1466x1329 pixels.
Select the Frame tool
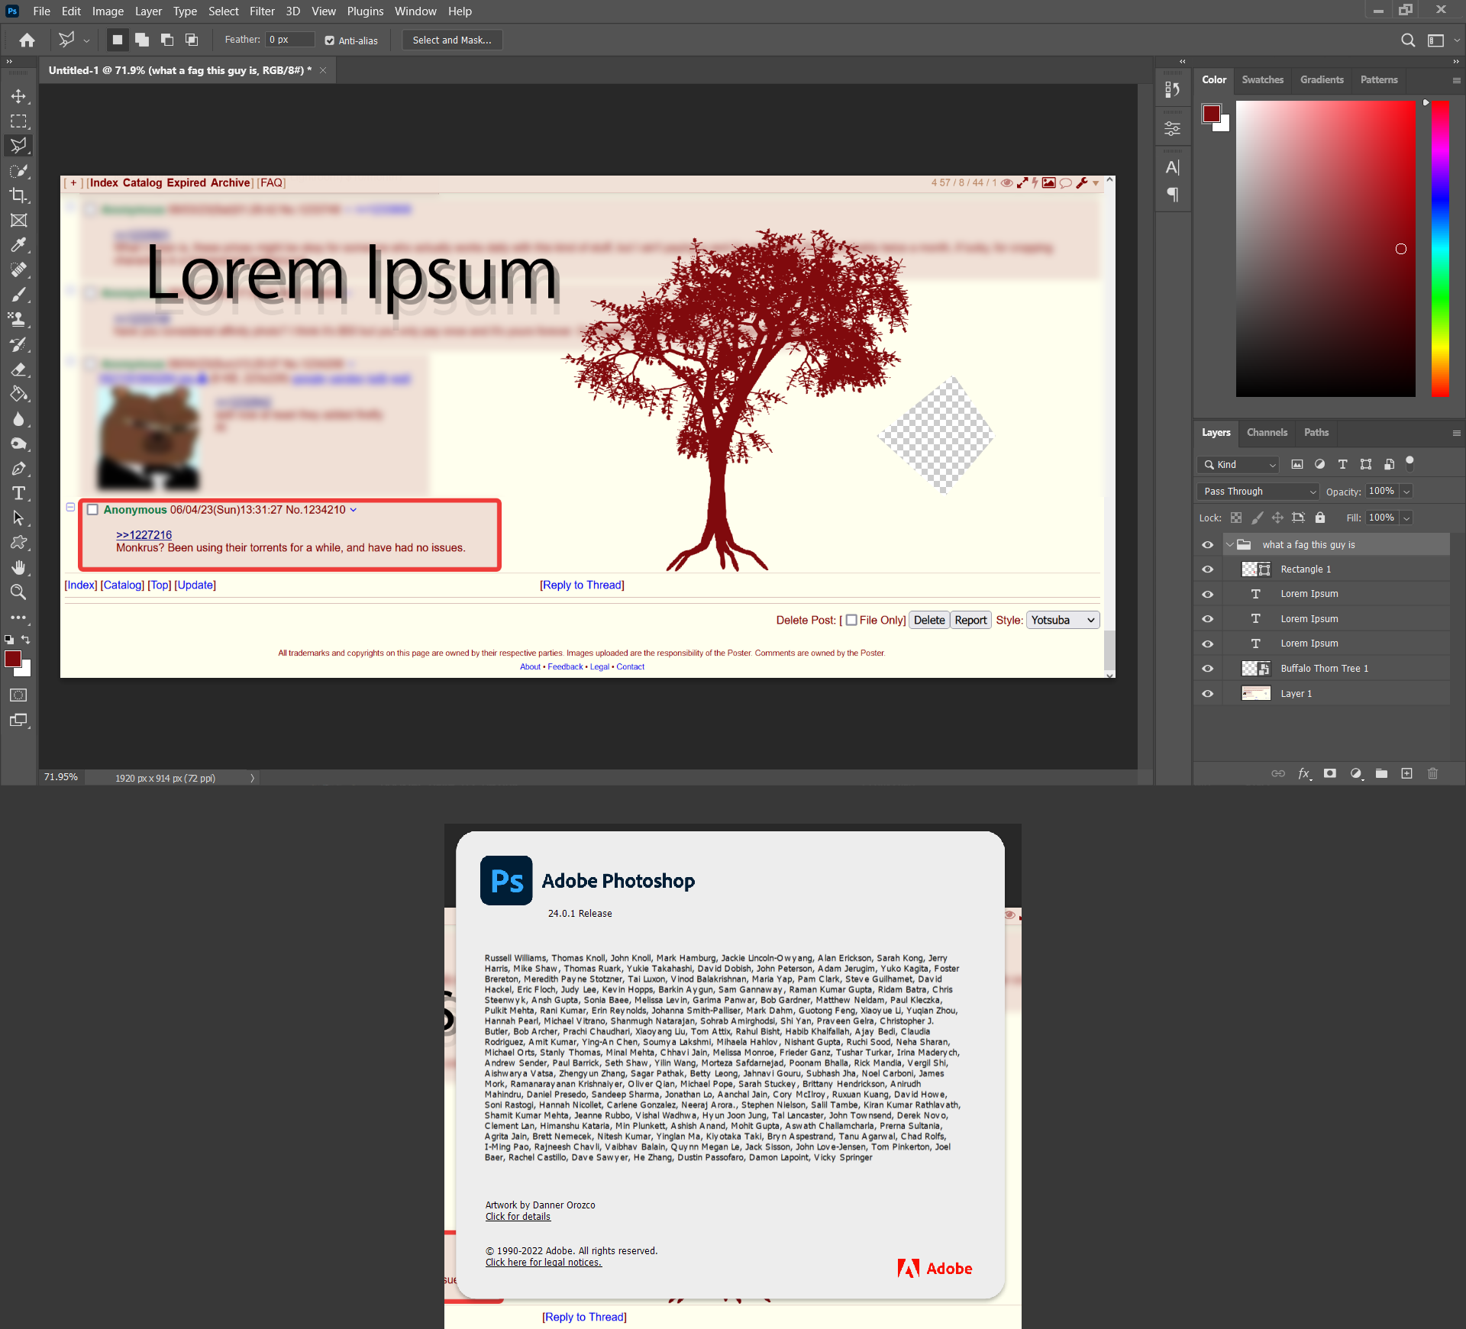tap(18, 221)
